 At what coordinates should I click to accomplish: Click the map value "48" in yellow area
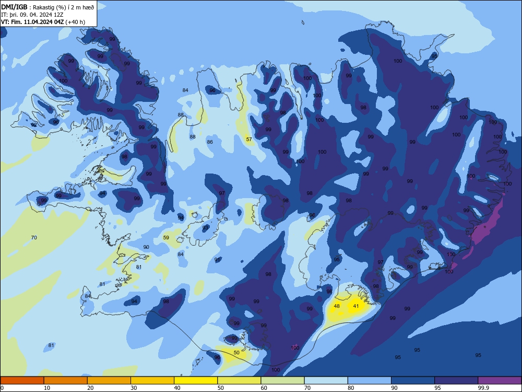pos(337,306)
